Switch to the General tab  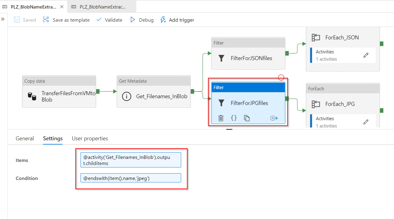[x=25, y=138]
